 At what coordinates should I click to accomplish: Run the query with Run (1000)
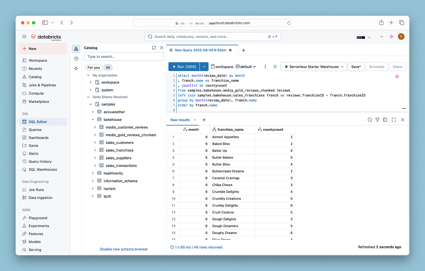pos(184,67)
